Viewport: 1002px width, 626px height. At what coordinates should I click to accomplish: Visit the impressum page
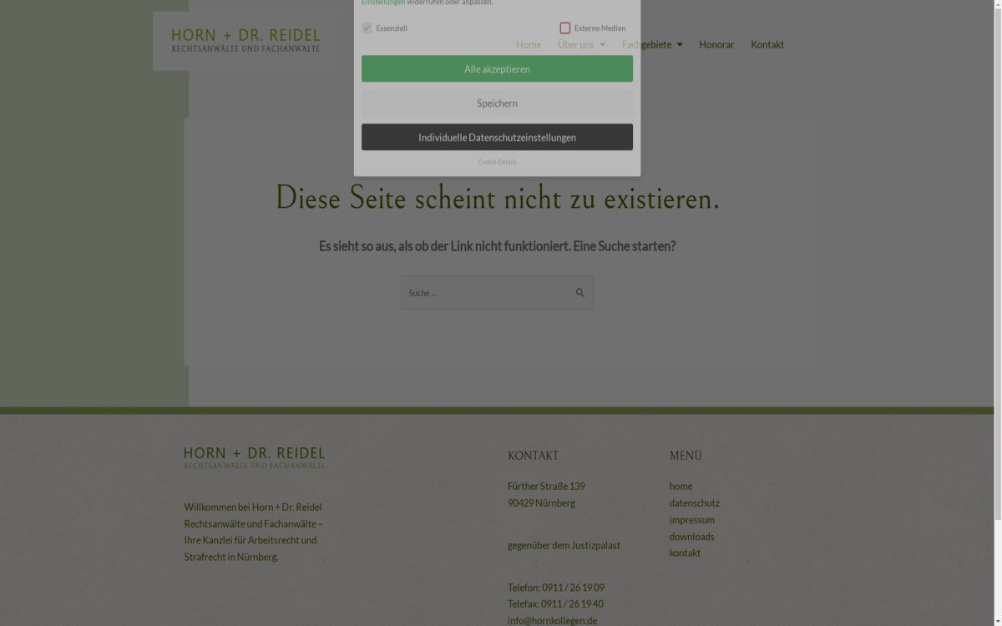[x=691, y=519]
